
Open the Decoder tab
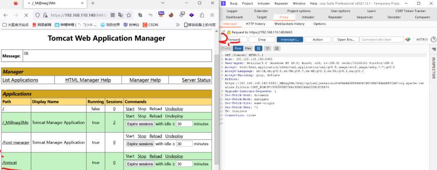[x=394, y=17]
